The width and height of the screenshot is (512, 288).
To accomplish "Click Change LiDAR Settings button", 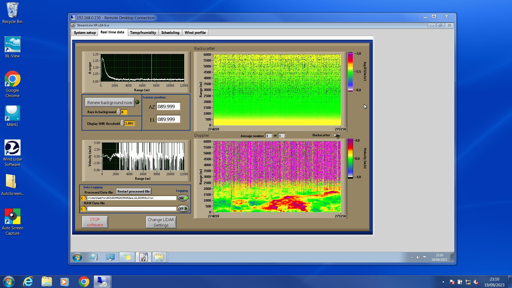I will (161, 222).
